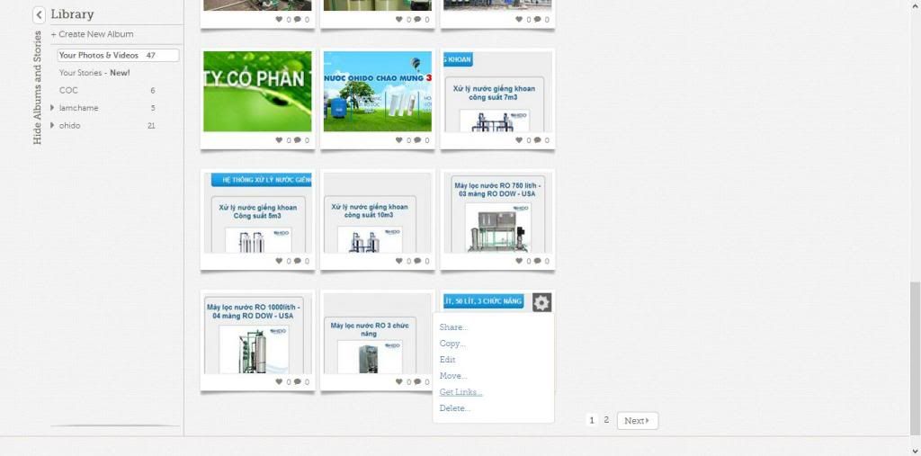Collapse the Library panel with the back arrow

pyautogui.click(x=40, y=14)
